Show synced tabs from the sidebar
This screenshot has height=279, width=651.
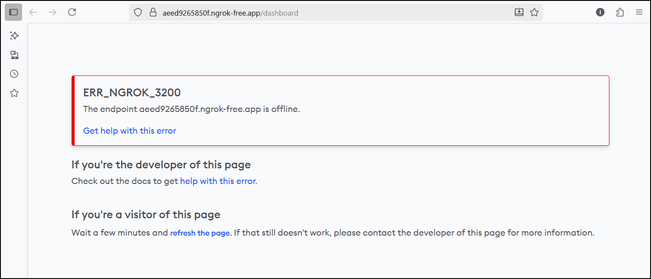pyautogui.click(x=14, y=55)
